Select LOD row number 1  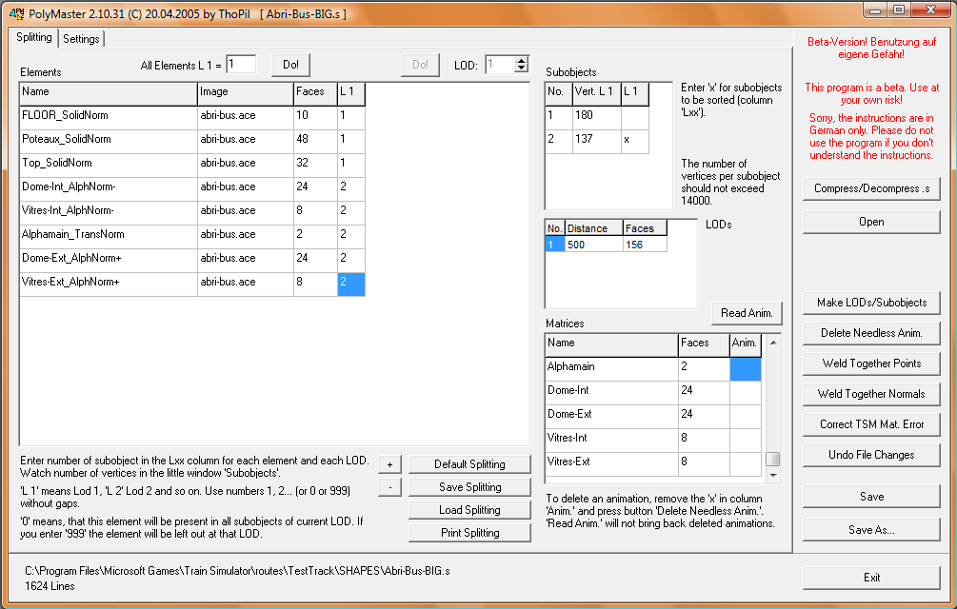554,245
